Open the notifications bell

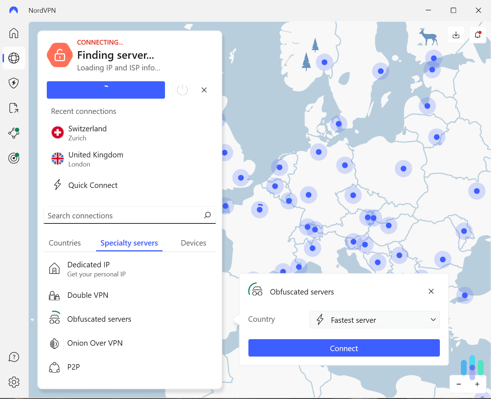click(x=478, y=34)
